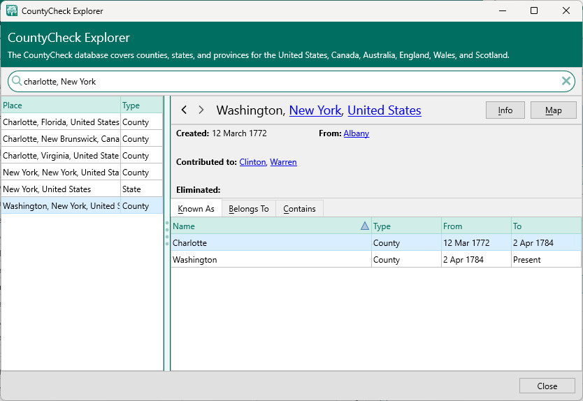
Task: Click in the search box containing charlotte, New York
Action: pos(291,82)
